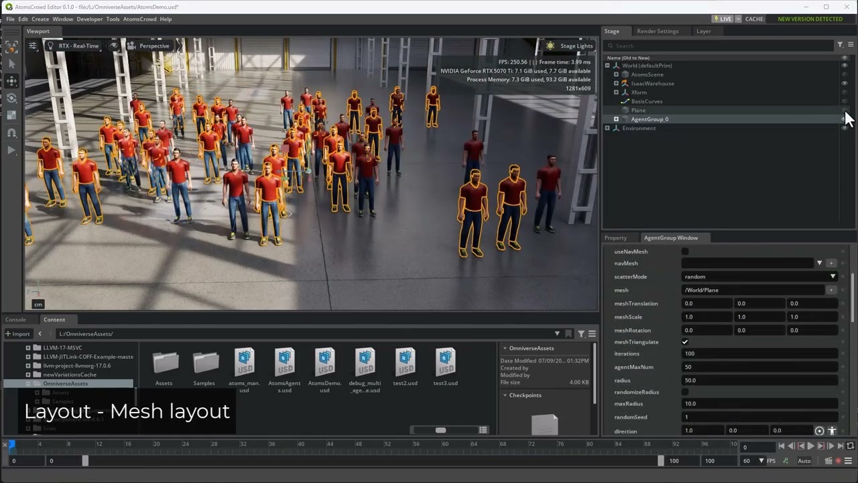Toggle the Snap magnet tool
The image size is (858, 483).
point(11,133)
